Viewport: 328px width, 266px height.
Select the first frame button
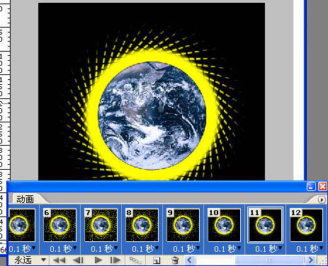pos(60,260)
